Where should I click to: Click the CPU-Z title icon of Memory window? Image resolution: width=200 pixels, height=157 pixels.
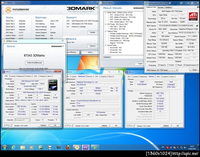[126, 72]
